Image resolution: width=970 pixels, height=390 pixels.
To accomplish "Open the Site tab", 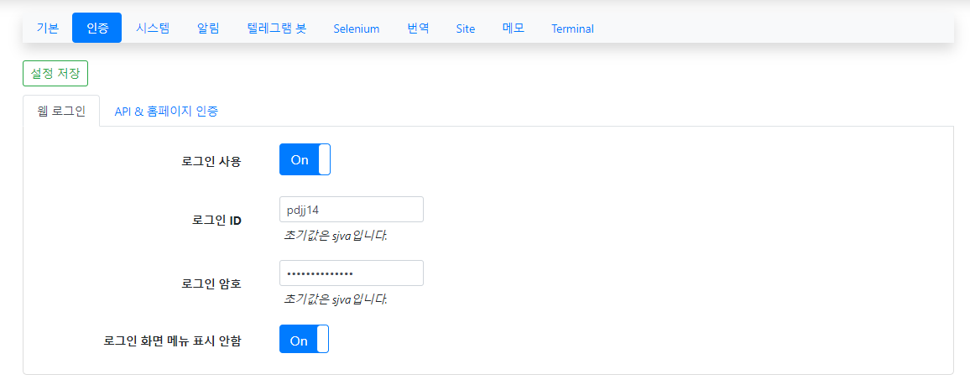I will (x=466, y=29).
